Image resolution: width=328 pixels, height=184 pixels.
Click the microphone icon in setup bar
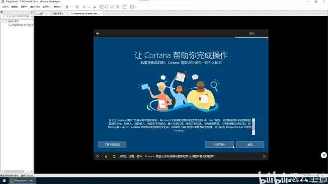tap(106, 156)
